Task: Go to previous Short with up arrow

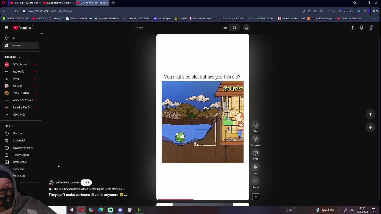Action: 371,114
